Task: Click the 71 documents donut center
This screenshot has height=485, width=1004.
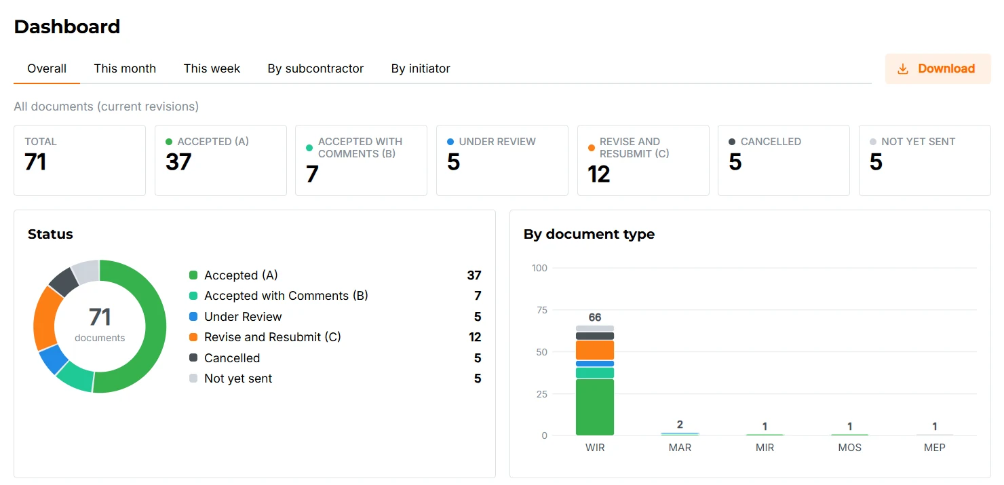Action: (x=100, y=324)
